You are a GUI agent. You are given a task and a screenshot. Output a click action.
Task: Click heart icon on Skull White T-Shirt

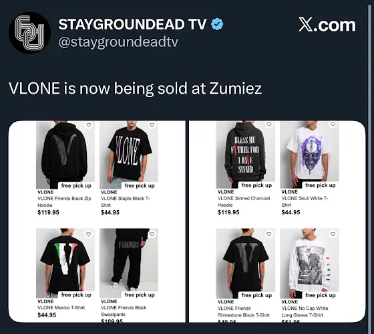point(333,124)
